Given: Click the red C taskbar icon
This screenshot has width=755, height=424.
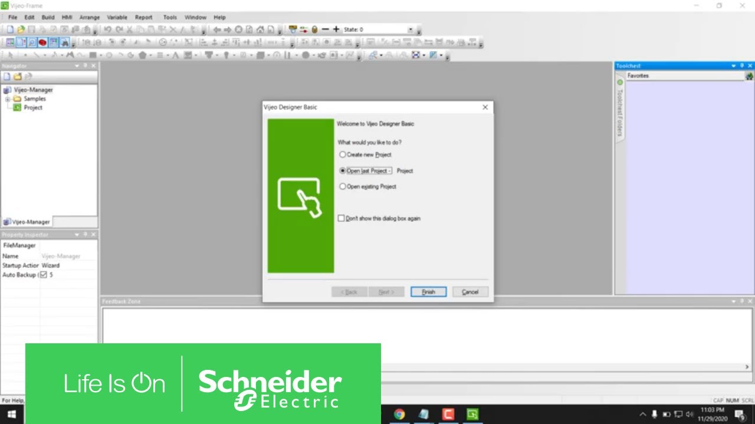Looking at the screenshot, I should [x=448, y=414].
